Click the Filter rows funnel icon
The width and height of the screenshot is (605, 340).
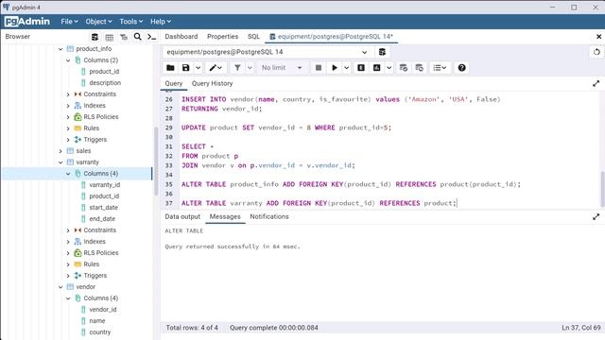tap(237, 68)
